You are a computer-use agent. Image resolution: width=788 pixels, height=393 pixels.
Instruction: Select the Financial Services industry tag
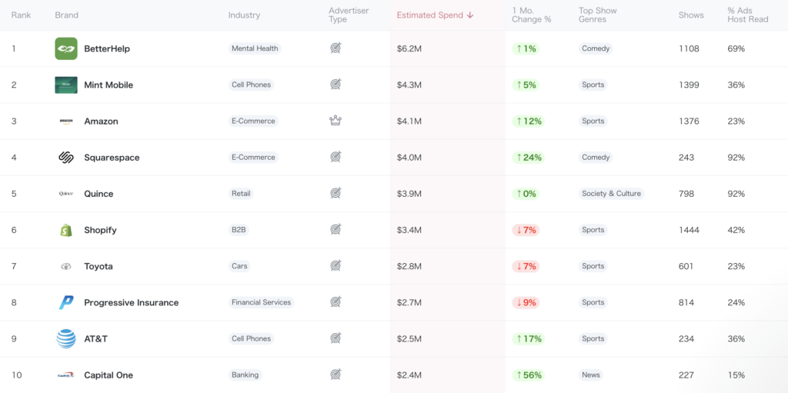261,302
